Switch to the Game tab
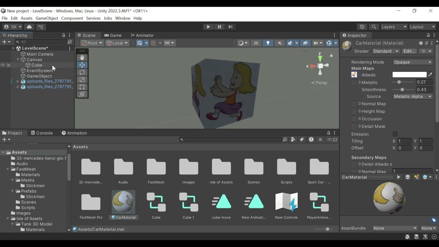Viewport: 439px width, 247px height. 113,35
